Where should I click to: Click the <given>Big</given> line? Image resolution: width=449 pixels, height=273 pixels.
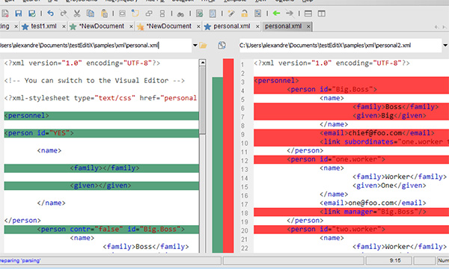point(352,116)
